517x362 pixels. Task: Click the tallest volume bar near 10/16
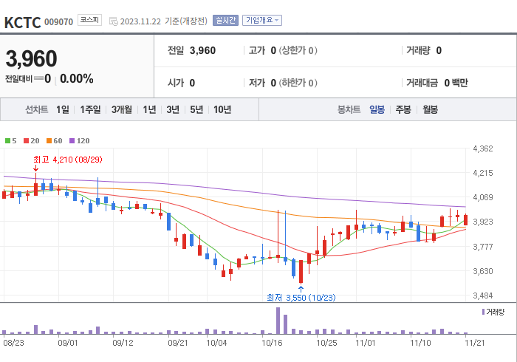tap(278, 321)
